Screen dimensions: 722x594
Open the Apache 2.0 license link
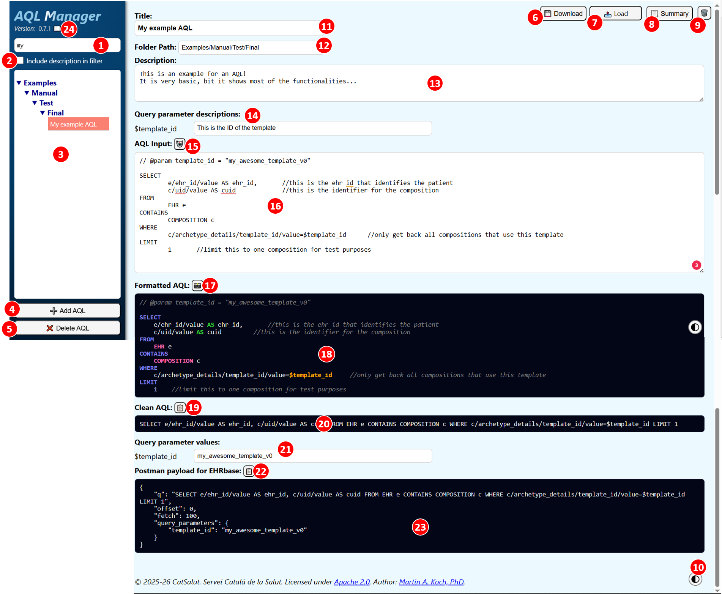point(352,582)
